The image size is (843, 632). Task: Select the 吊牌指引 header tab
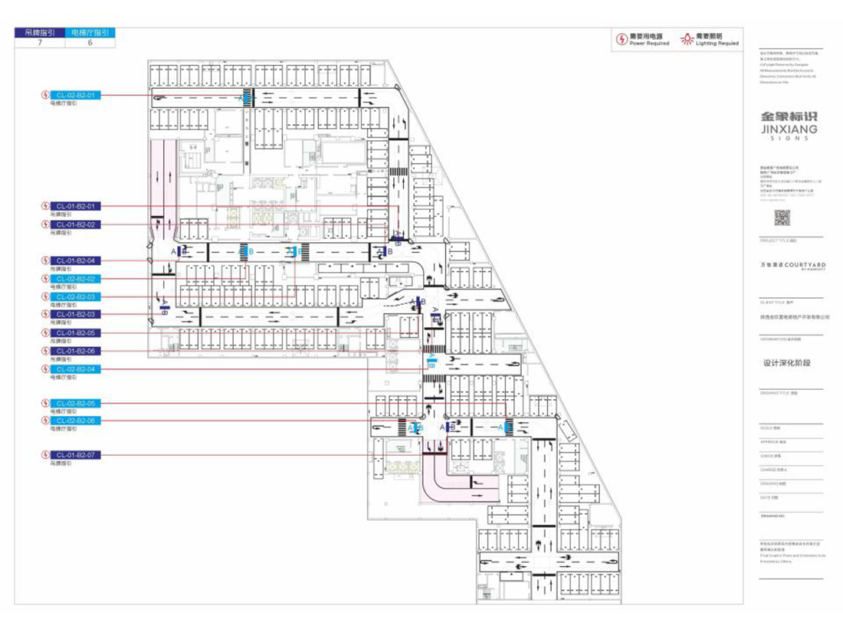[40, 33]
